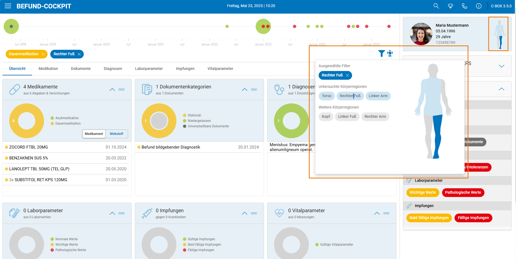Toggle the body figure filter icon
Image resolution: width=516 pixels, height=259 pixels.
click(390, 54)
